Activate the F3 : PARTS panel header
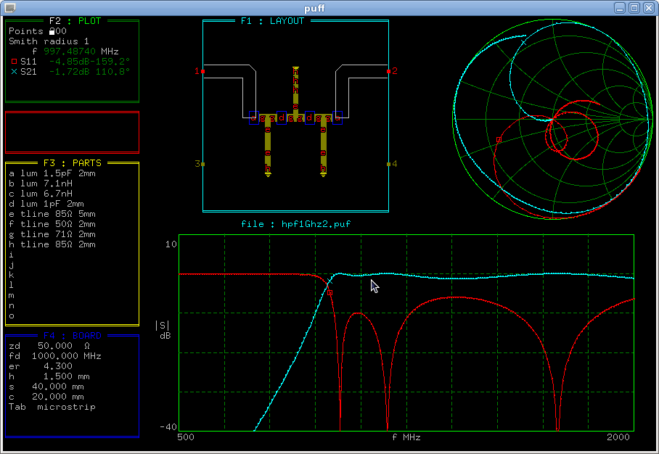Screen dimensions: 659x454 [x=73, y=163]
